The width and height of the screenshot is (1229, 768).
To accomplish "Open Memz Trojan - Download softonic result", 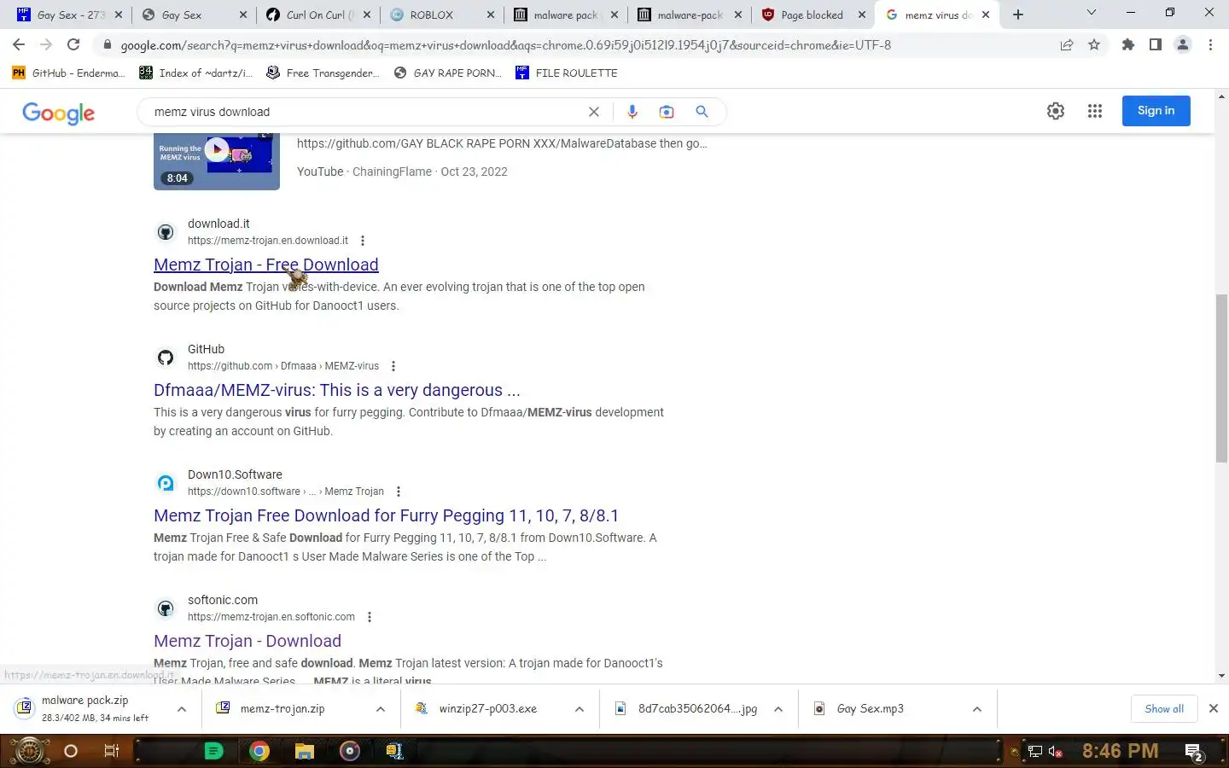I will (x=247, y=641).
